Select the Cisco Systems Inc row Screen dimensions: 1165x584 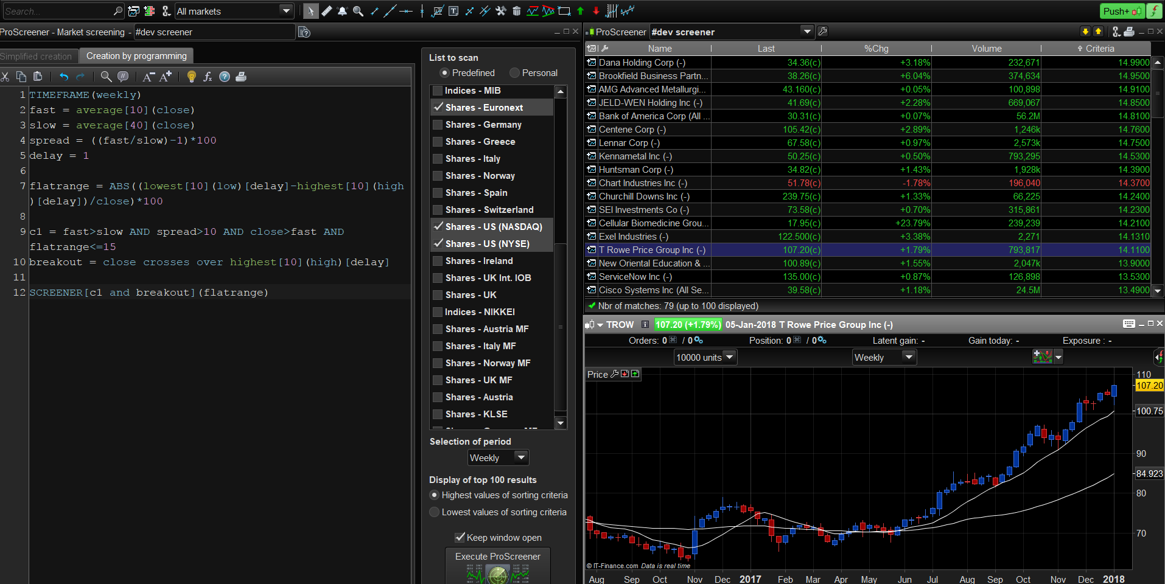868,290
